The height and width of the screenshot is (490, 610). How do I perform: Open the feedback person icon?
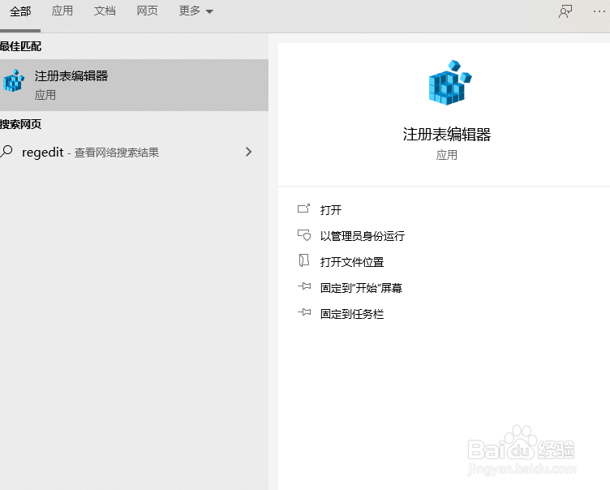[x=565, y=11]
